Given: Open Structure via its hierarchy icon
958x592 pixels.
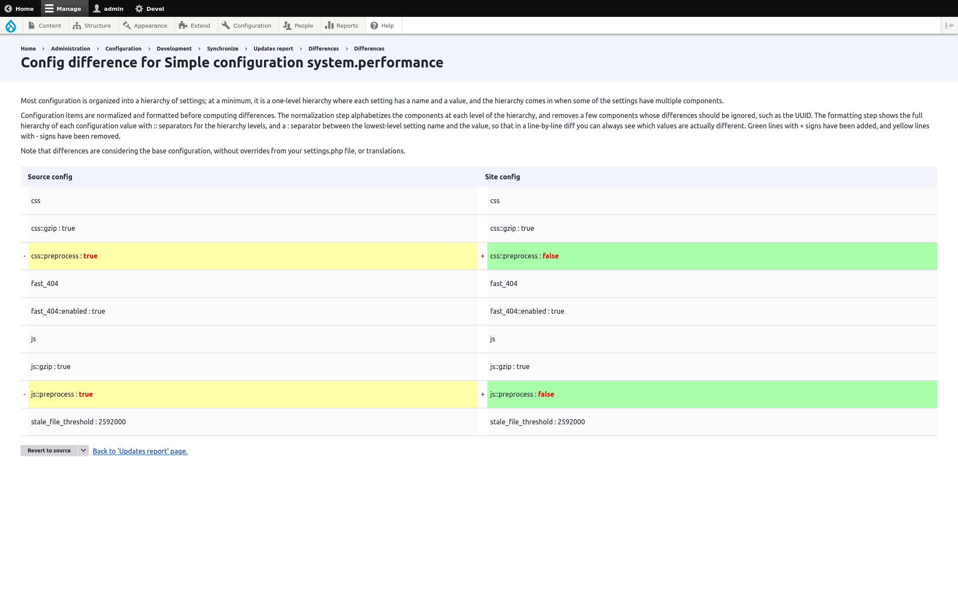Looking at the screenshot, I should pyautogui.click(x=77, y=25).
